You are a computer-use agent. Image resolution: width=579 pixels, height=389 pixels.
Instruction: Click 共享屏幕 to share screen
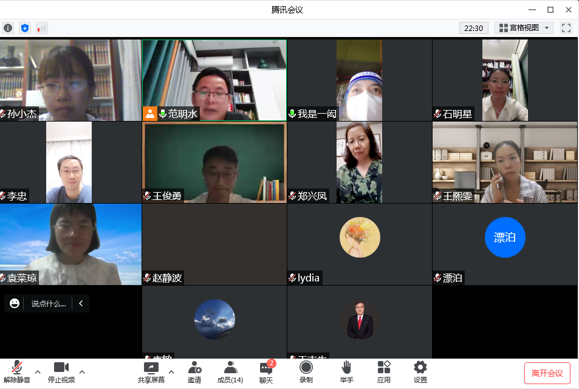[151, 371]
